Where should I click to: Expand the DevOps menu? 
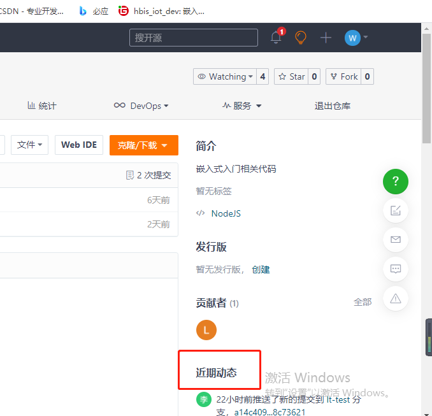(x=141, y=106)
